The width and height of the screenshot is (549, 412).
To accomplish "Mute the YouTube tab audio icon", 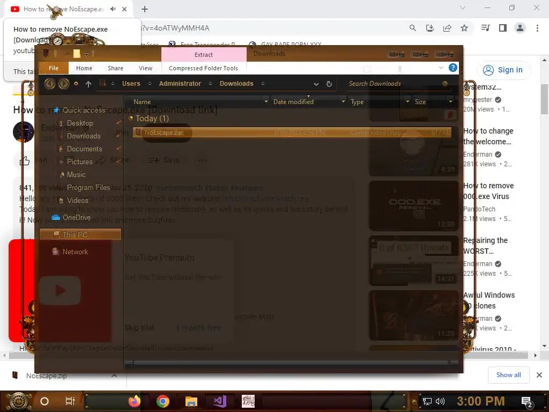I will (x=113, y=9).
